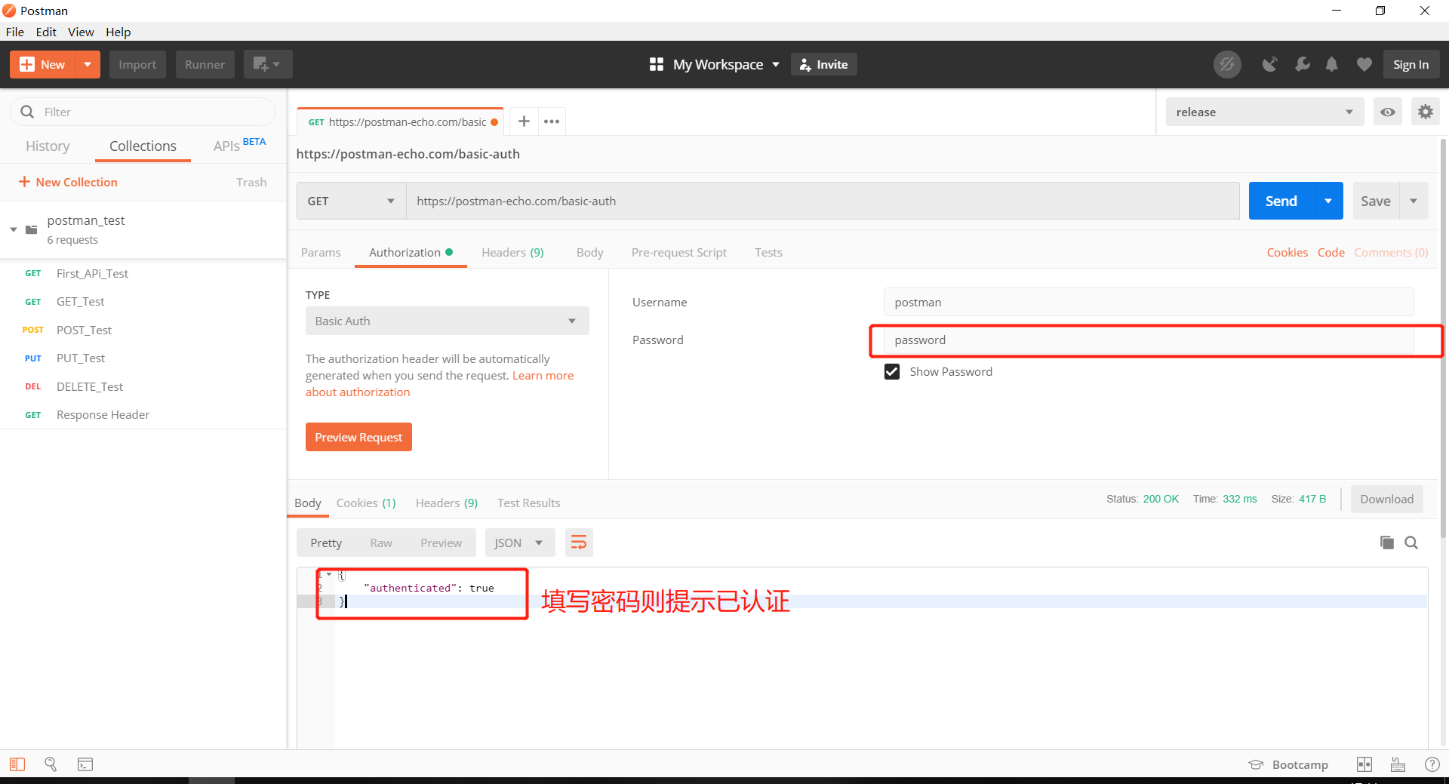The image size is (1449, 784).
Task: Uncheck the Show Password checkbox
Action: tap(892, 372)
